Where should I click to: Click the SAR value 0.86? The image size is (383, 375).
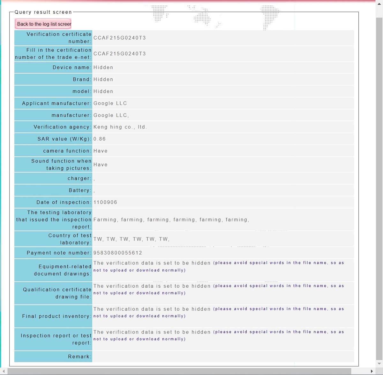(x=100, y=139)
